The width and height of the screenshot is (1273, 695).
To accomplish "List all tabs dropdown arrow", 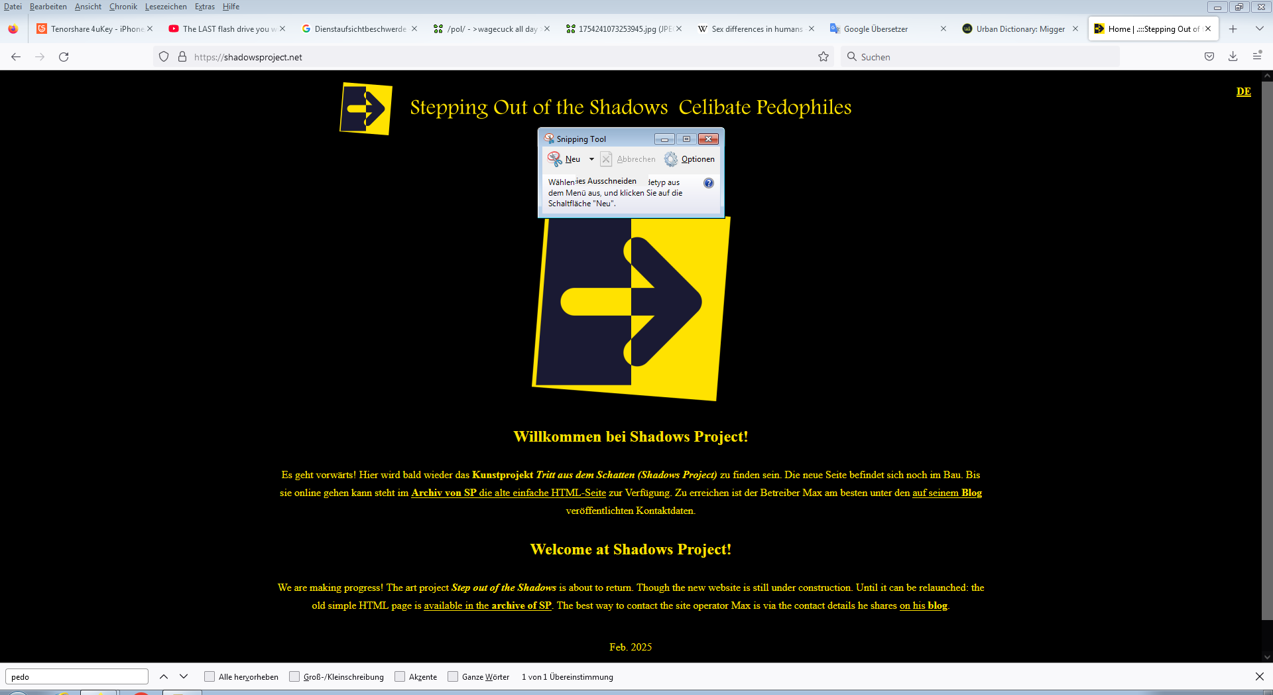I will click(x=1260, y=29).
